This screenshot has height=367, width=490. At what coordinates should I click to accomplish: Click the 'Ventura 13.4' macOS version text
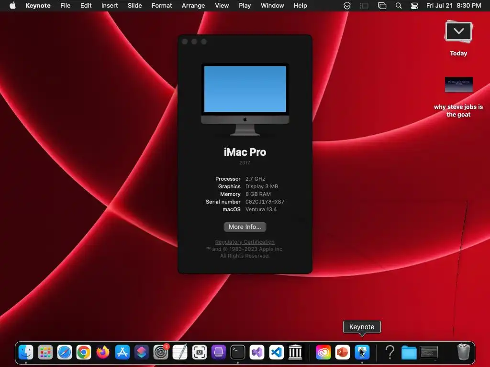261,209
